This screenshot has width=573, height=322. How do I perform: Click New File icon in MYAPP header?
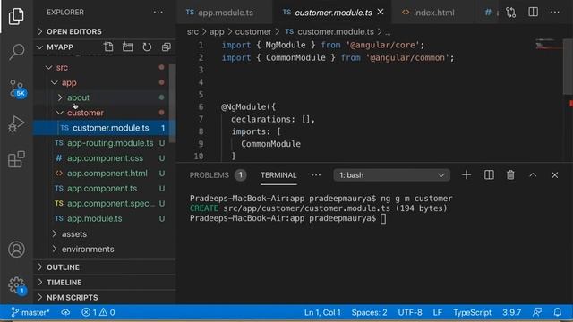coord(108,47)
